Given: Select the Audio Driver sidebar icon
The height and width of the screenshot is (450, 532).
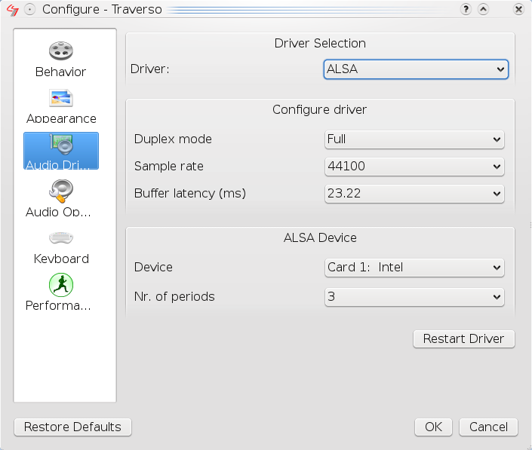Looking at the screenshot, I should pyautogui.click(x=61, y=143).
